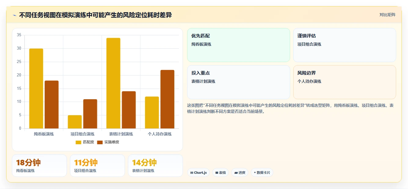
Task: Select the 进度 tag
Action: (240, 173)
